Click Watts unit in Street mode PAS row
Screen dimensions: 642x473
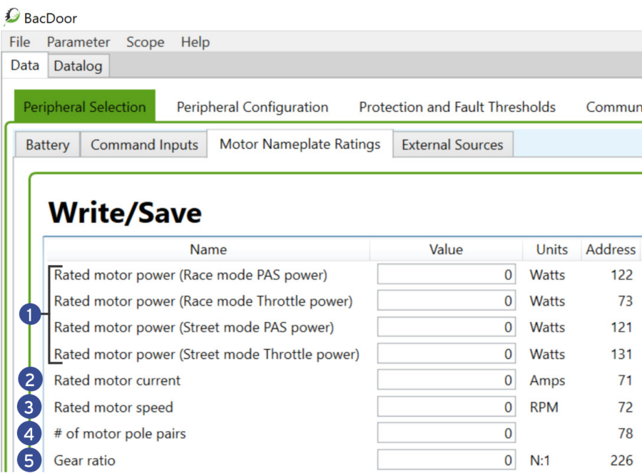[x=547, y=328]
